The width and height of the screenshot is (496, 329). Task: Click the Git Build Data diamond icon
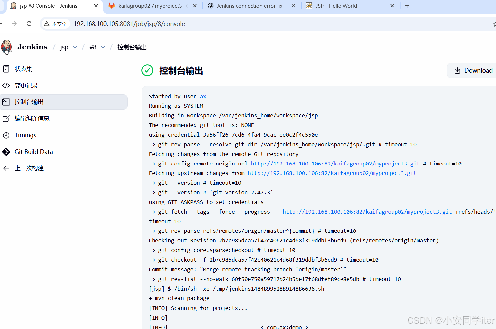tap(6, 152)
